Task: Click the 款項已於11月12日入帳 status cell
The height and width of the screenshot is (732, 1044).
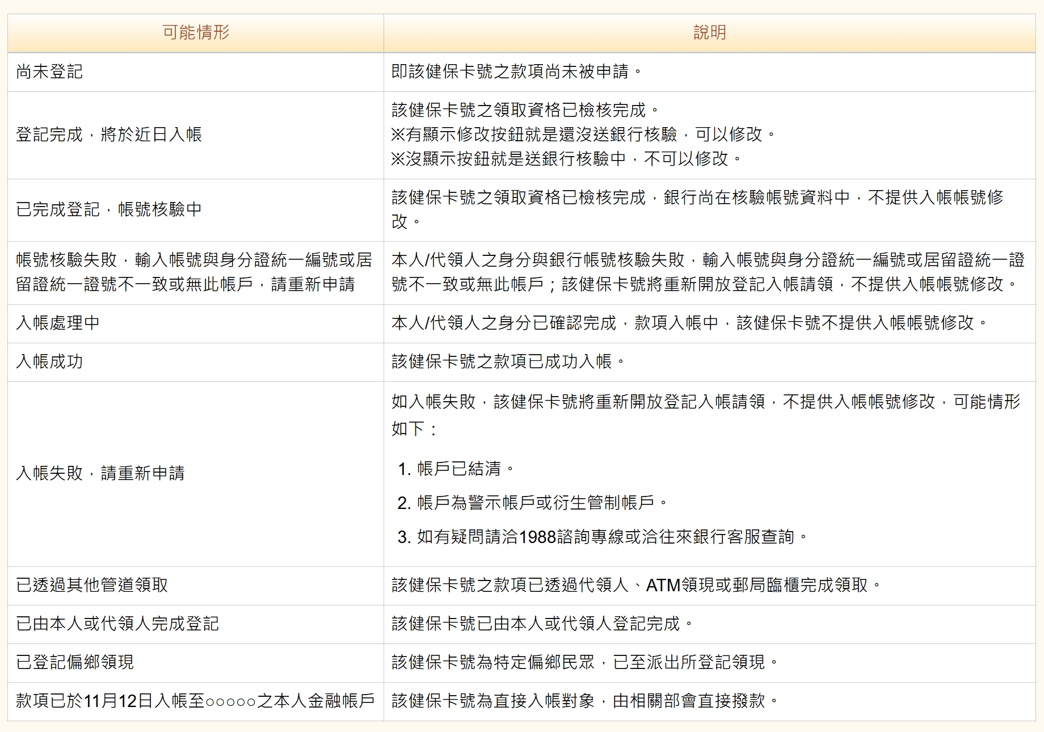Action: tap(195, 701)
